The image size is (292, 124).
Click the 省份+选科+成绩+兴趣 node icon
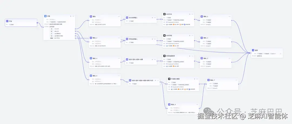[127, 60]
